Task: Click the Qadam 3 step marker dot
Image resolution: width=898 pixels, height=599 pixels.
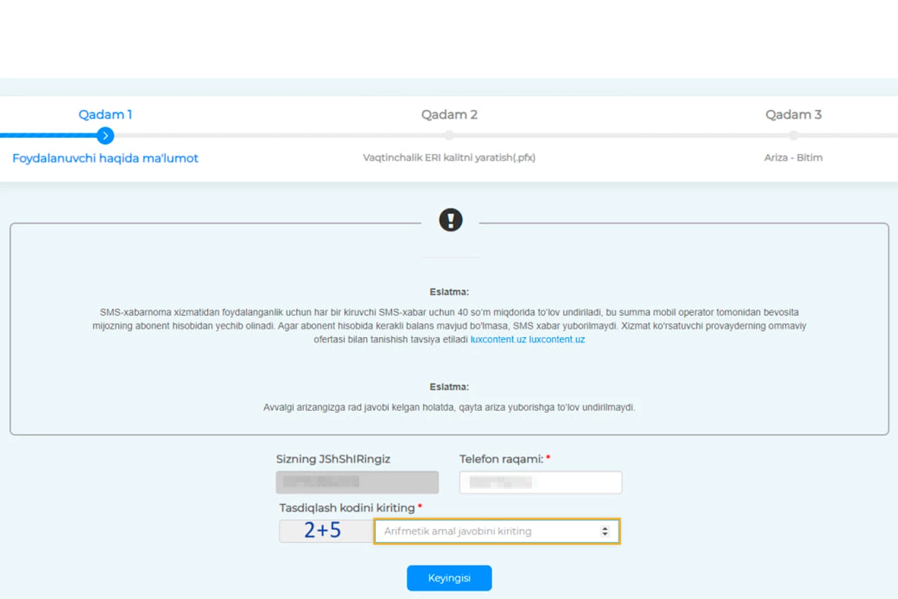Action: pyautogui.click(x=793, y=135)
